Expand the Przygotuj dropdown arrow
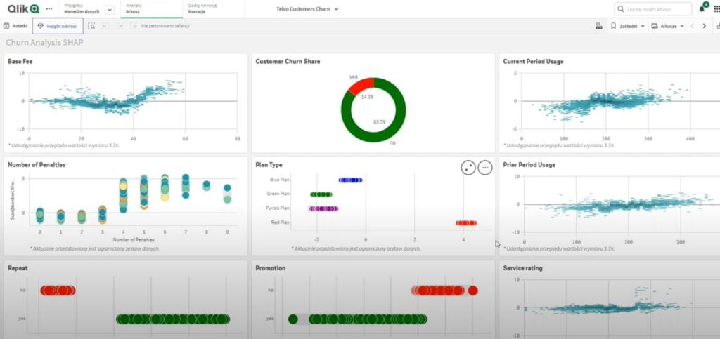This screenshot has width=720, height=339. (110, 9)
